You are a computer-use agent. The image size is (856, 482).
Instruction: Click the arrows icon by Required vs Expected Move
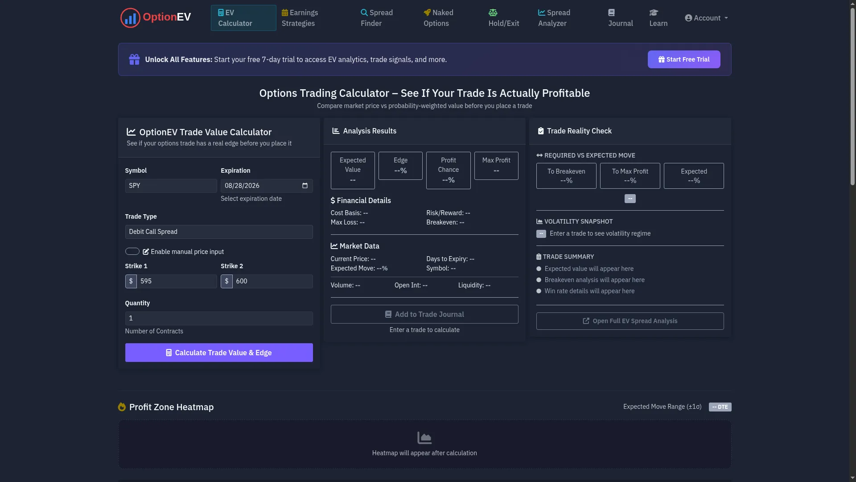(x=539, y=155)
